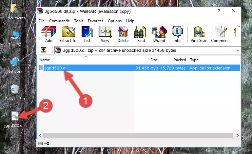Click the Add toolbar icon

coord(48,34)
